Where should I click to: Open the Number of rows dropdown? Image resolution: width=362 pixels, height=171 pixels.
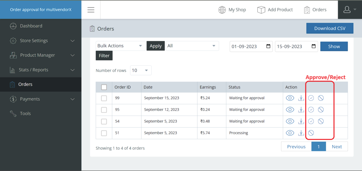click(141, 70)
